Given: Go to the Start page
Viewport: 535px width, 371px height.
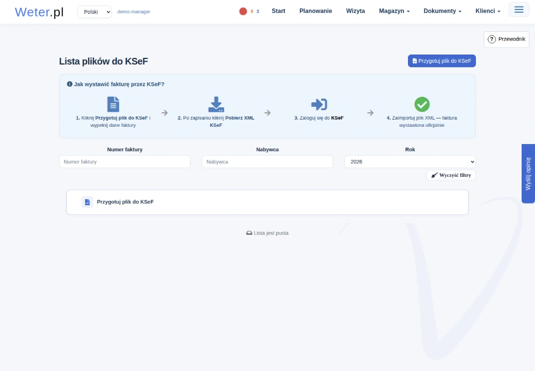Looking at the screenshot, I should point(279,11).
